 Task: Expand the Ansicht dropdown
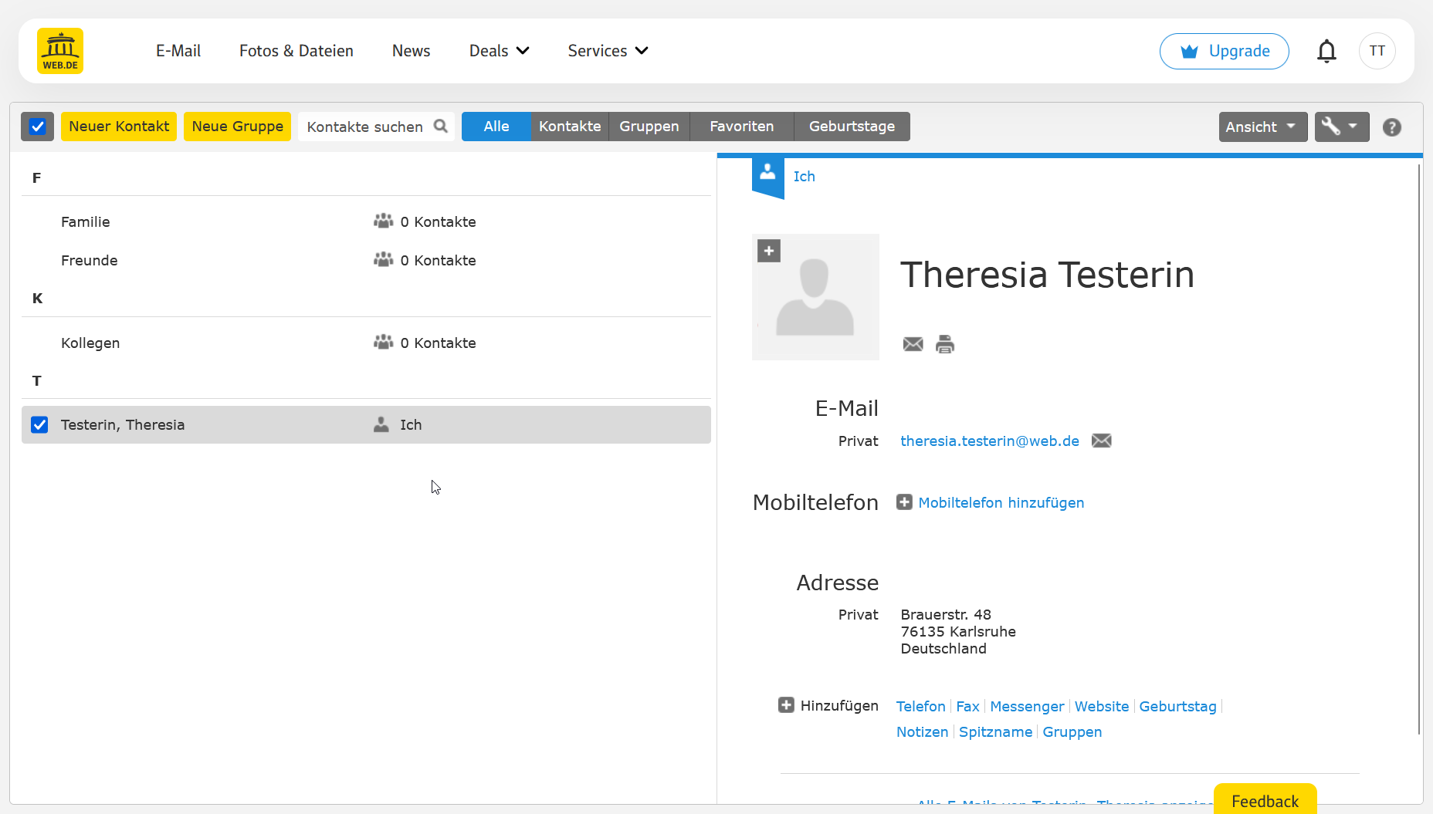1262,127
